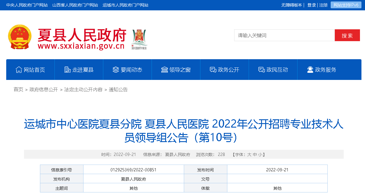Go to 政府信息公开 in the breadcrumb
The image size is (365, 193).
(44, 89)
